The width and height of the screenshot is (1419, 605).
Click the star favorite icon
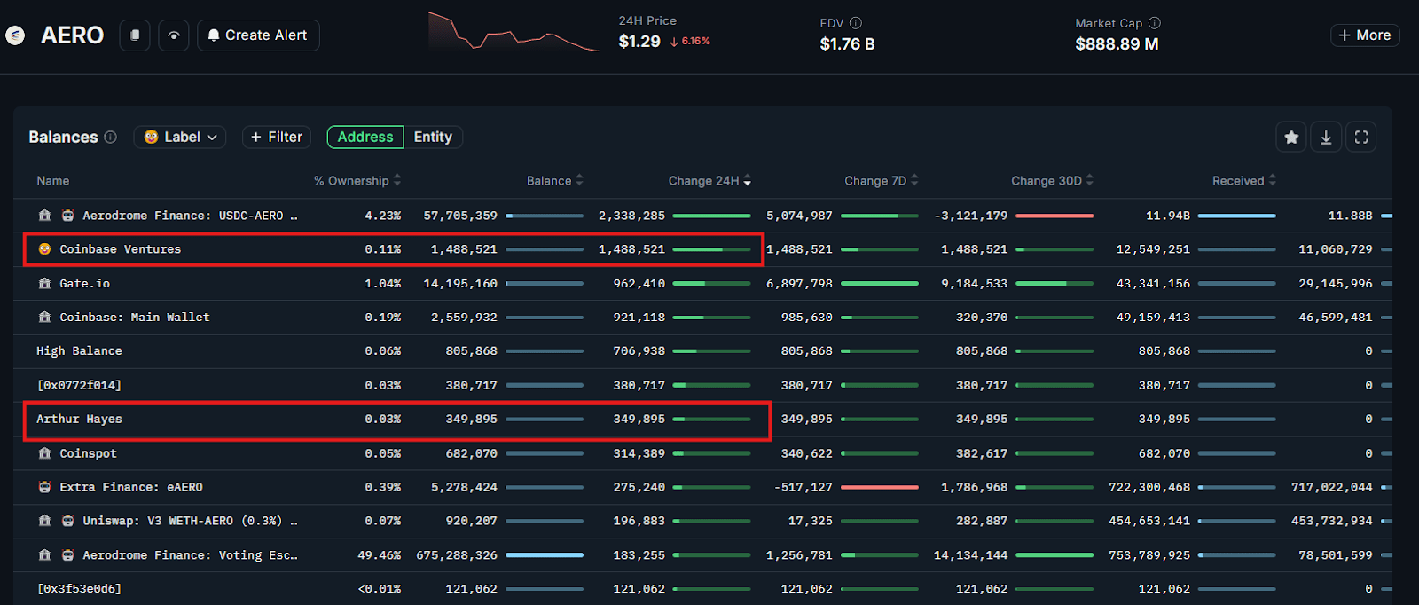click(1291, 137)
